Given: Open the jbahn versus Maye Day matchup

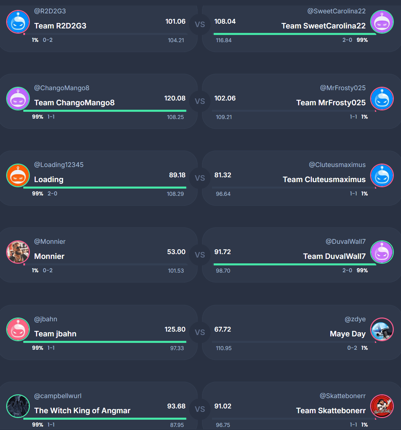Looking at the screenshot, I should pyautogui.click(x=200, y=333).
